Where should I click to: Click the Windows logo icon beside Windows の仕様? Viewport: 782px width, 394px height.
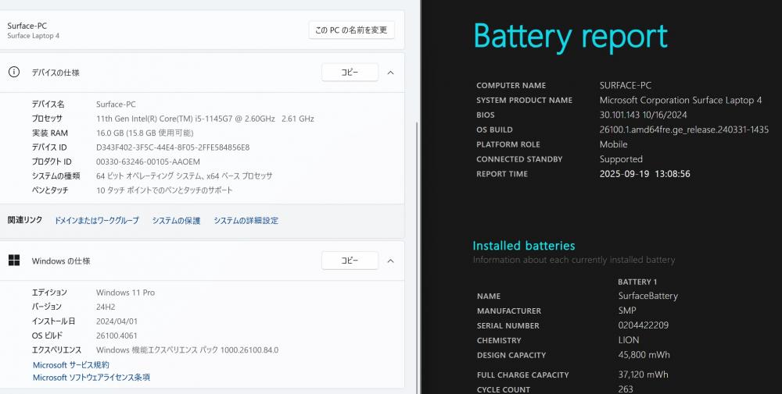[13, 261]
